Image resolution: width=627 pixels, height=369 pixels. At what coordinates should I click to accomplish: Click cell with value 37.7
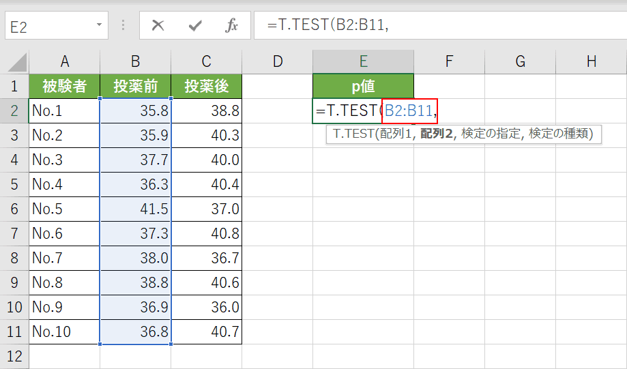tap(136, 160)
